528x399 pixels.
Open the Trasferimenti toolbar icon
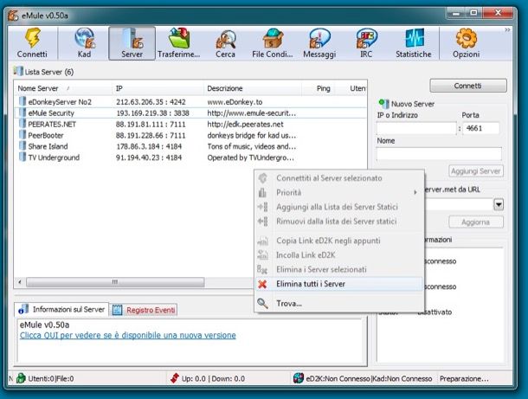[179, 43]
